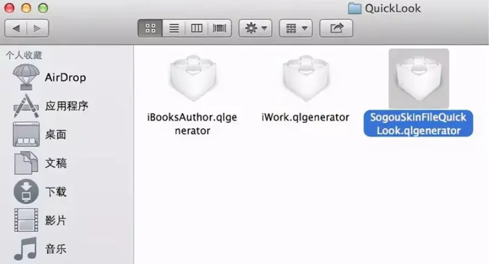Switch to list view
This screenshot has width=490, height=264.
click(174, 28)
